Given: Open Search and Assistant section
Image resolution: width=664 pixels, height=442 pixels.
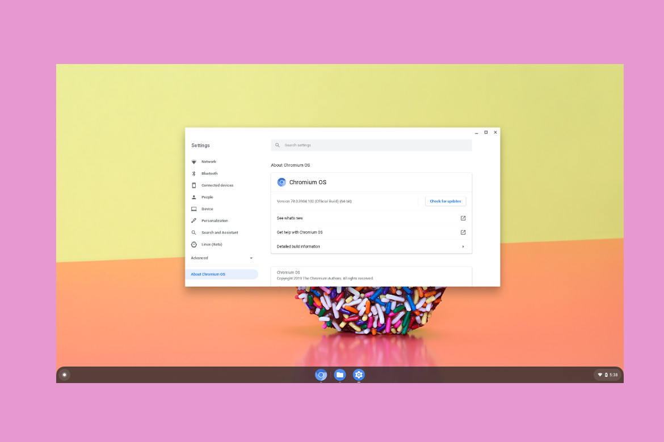Looking at the screenshot, I should [x=220, y=233].
